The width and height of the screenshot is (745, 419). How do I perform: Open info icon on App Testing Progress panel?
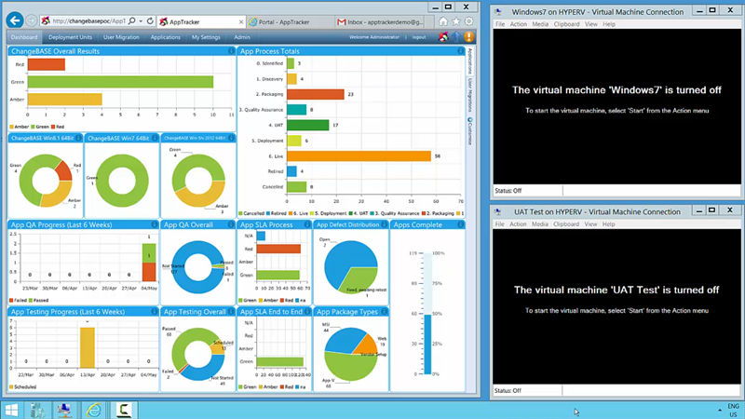[155, 311]
